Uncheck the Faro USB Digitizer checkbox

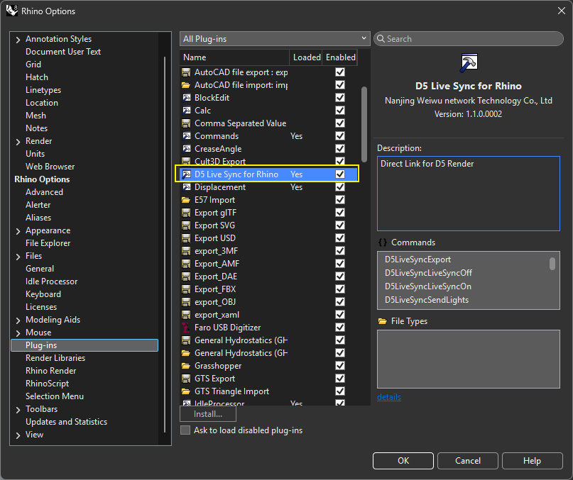click(340, 328)
